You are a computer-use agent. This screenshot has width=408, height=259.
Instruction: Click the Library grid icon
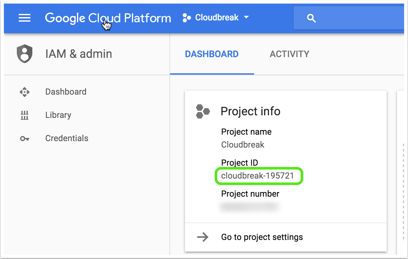click(x=24, y=115)
